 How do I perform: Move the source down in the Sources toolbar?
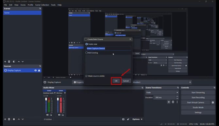(x=23, y=119)
